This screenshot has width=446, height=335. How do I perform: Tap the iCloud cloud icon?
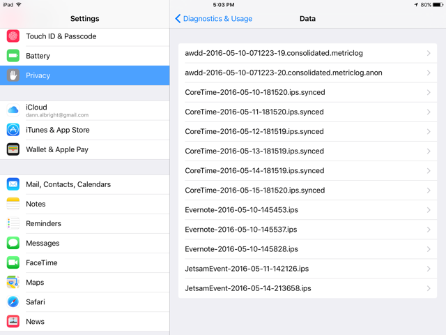click(x=13, y=110)
